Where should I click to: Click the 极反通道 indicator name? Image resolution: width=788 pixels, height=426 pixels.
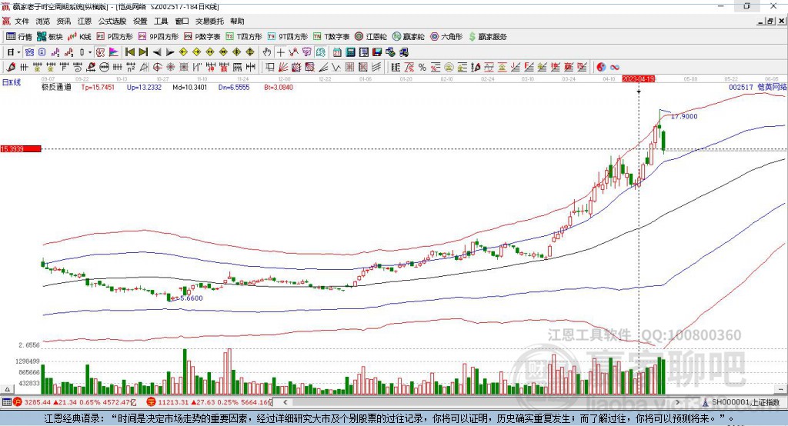pyautogui.click(x=56, y=87)
